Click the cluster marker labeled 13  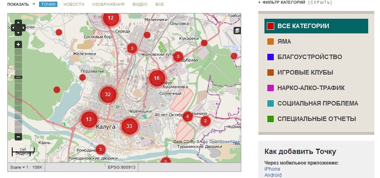pos(89,119)
